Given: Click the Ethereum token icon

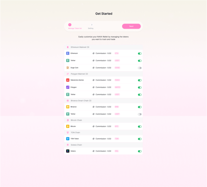Looking at the screenshot, I should point(68,53).
